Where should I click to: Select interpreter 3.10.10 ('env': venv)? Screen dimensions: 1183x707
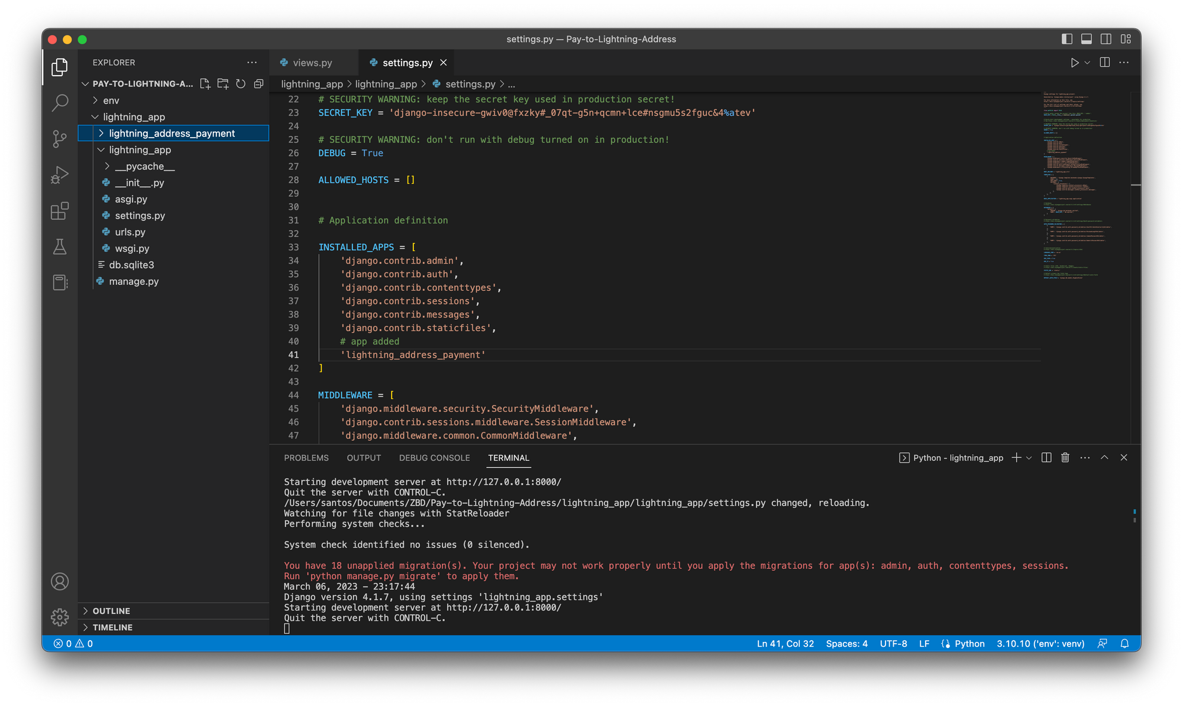pos(1040,644)
